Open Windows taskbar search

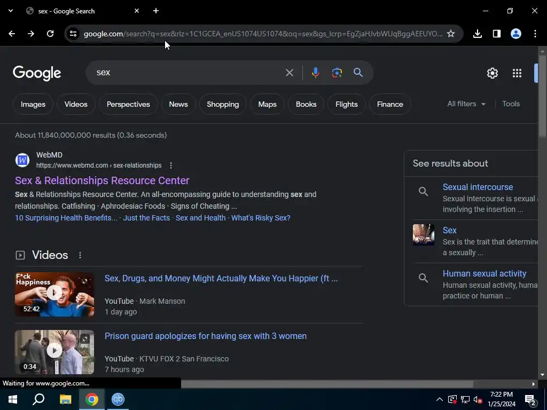tap(38, 399)
